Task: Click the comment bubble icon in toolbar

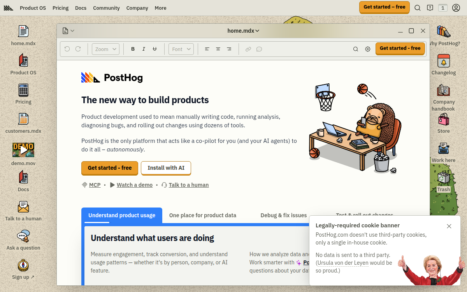Action: (259, 49)
